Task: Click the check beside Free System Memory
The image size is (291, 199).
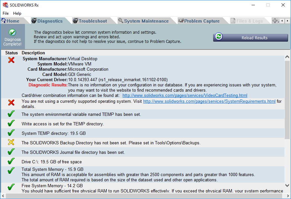Action: pyautogui.click(x=11, y=187)
